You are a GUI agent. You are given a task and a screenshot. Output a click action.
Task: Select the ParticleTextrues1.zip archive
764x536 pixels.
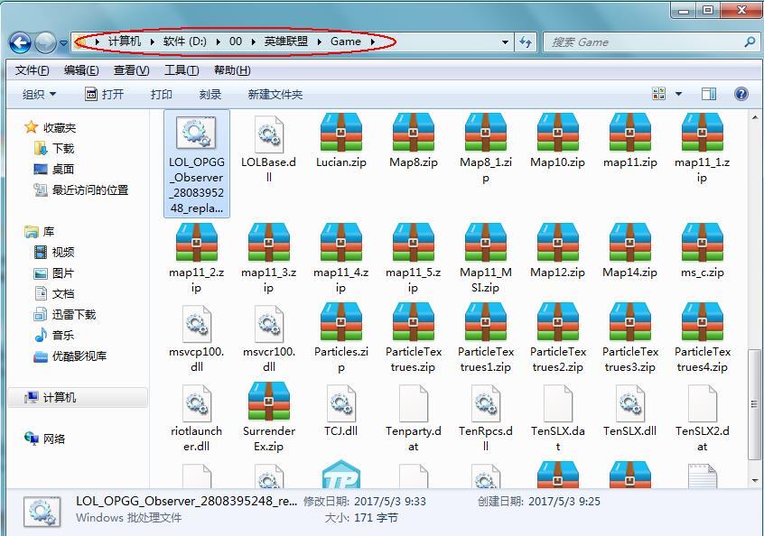(x=485, y=338)
